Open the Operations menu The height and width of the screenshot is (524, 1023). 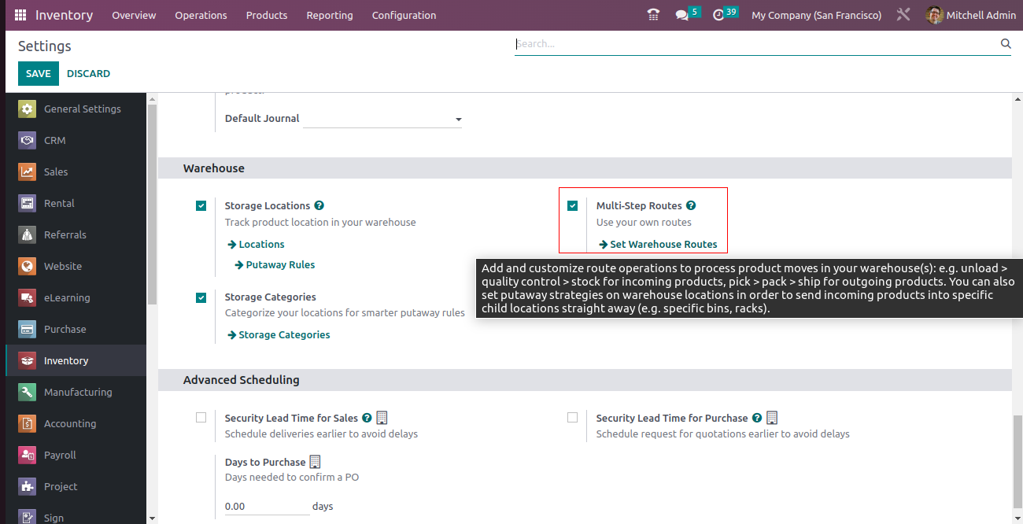click(201, 15)
